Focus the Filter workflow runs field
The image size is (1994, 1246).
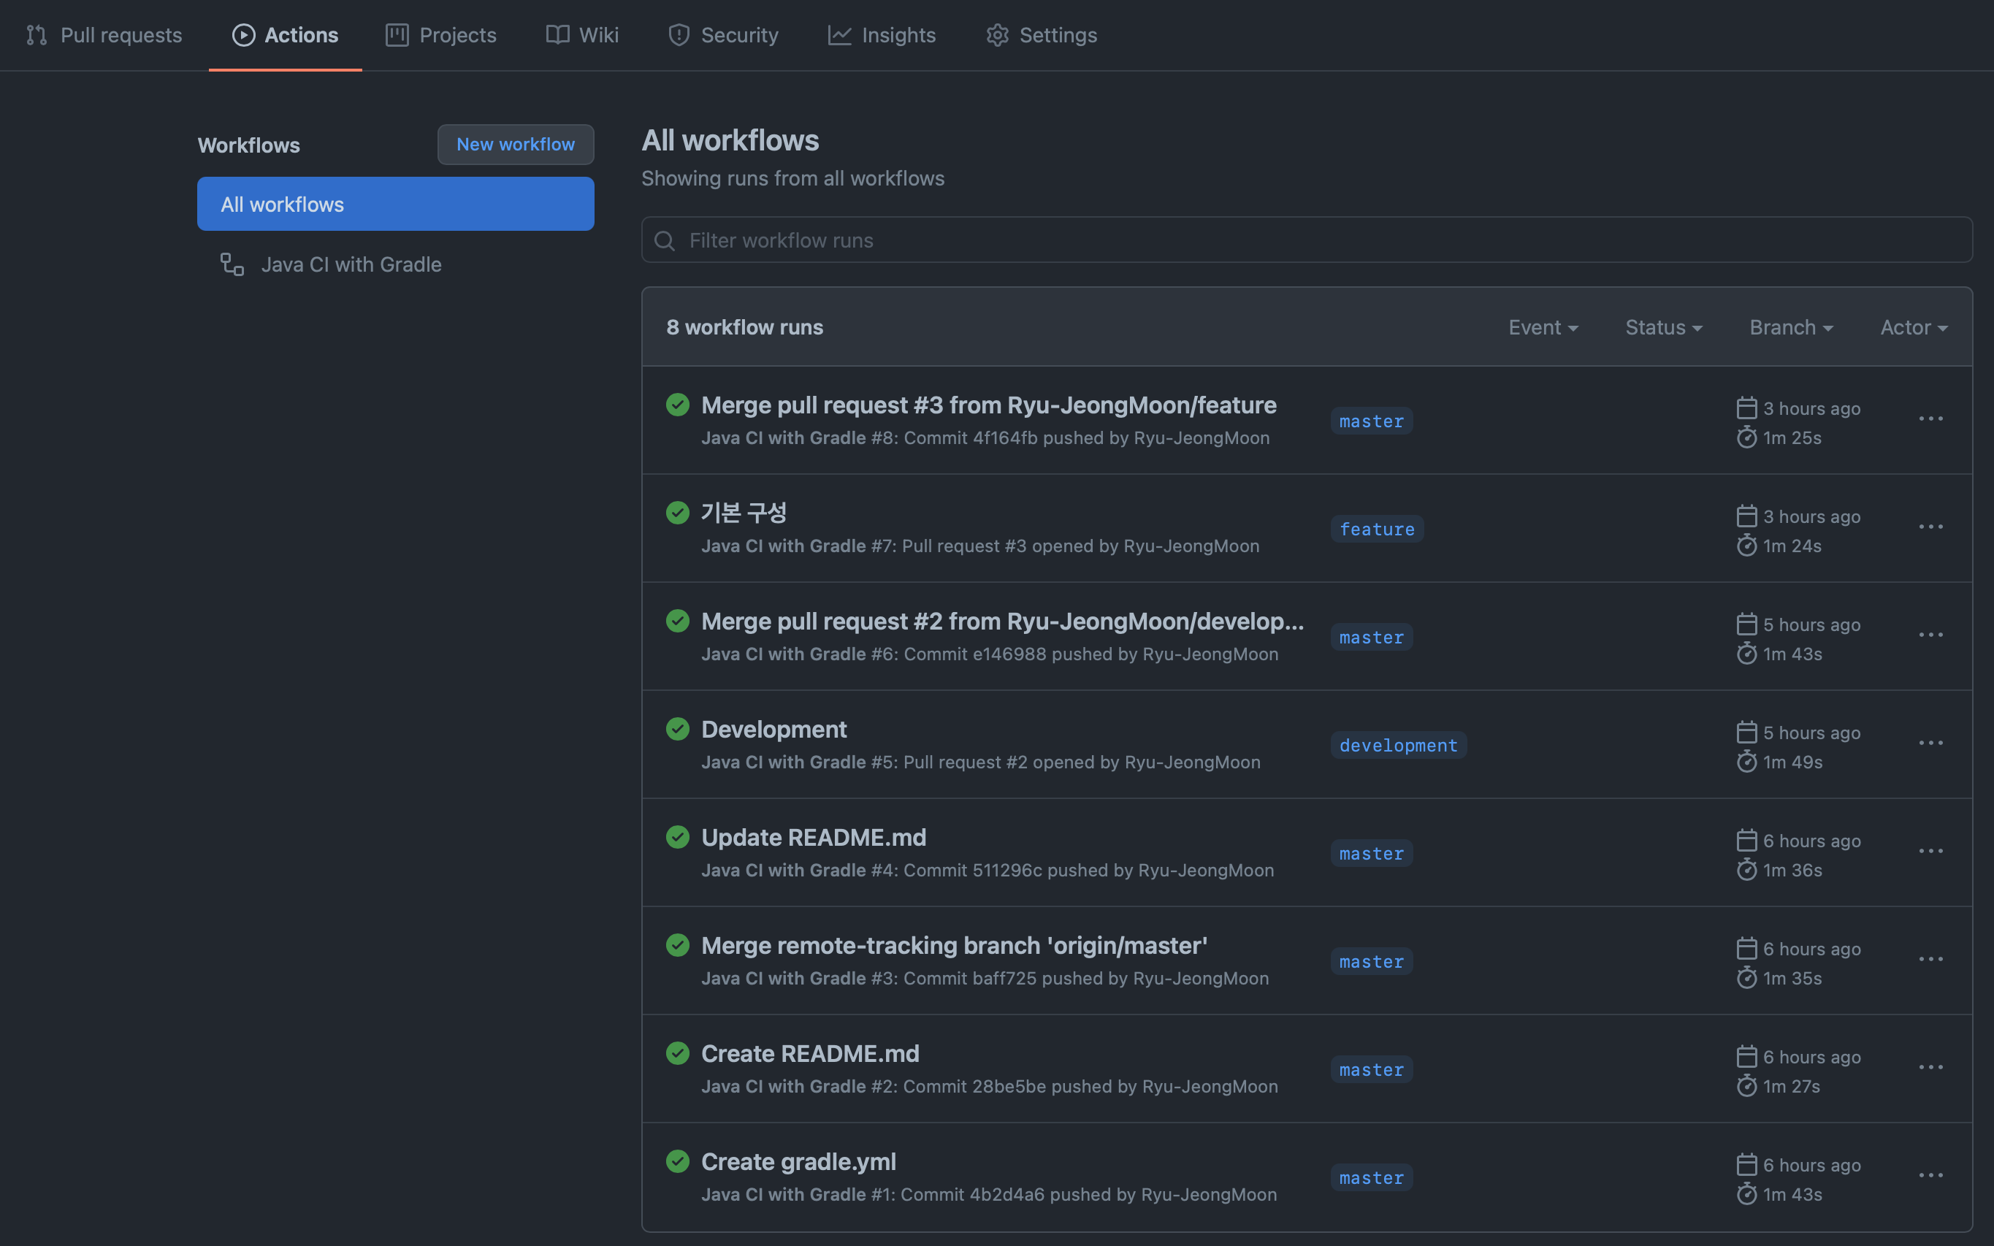click(x=1318, y=240)
